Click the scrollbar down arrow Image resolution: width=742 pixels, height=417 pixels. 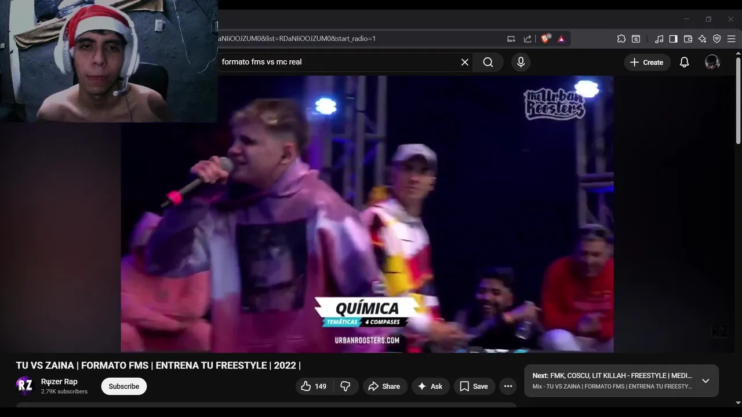[x=738, y=403]
